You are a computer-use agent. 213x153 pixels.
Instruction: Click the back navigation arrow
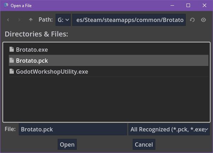[x=8, y=20]
